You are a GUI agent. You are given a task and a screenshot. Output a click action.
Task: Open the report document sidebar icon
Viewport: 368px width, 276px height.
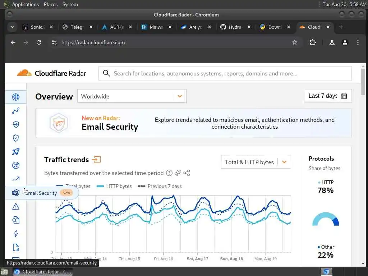(x=16, y=247)
